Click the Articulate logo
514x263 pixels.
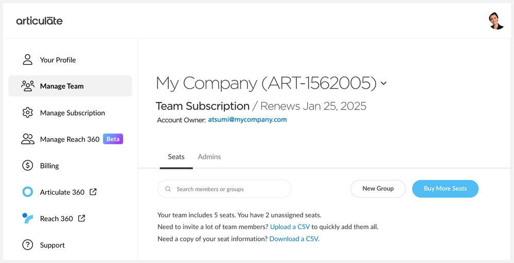click(x=39, y=21)
